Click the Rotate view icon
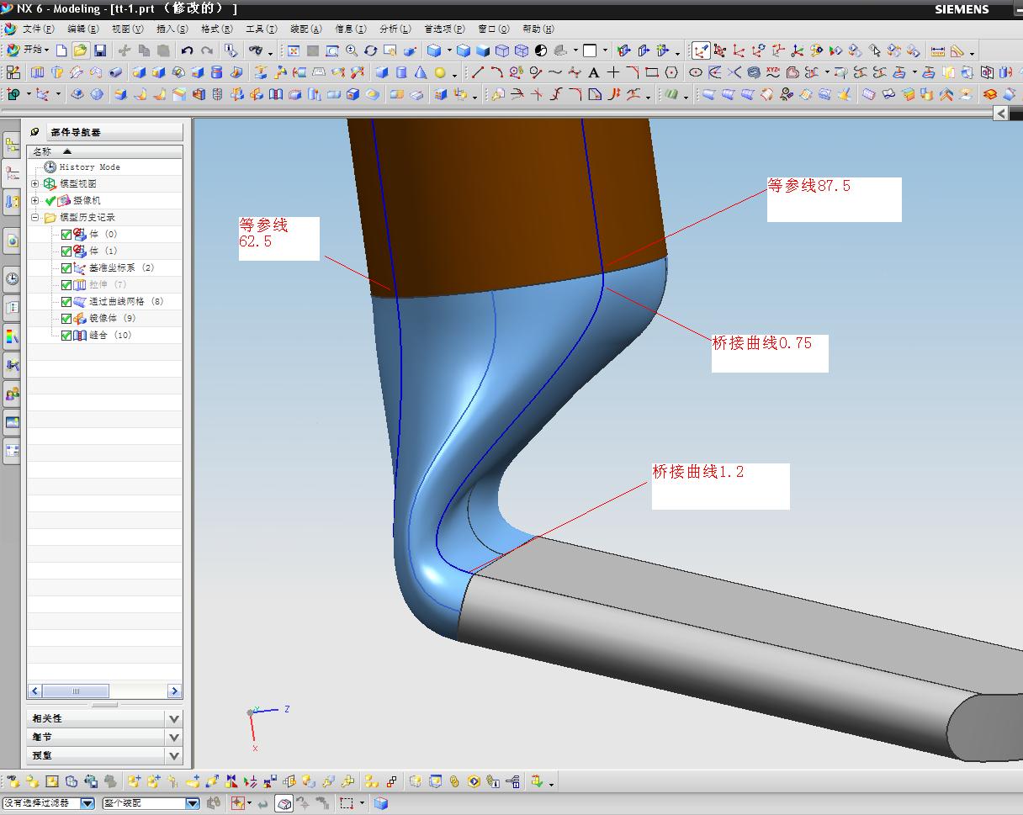 (370, 50)
